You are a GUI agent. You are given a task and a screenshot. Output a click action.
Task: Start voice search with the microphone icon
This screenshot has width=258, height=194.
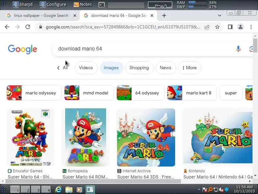point(238,49)
